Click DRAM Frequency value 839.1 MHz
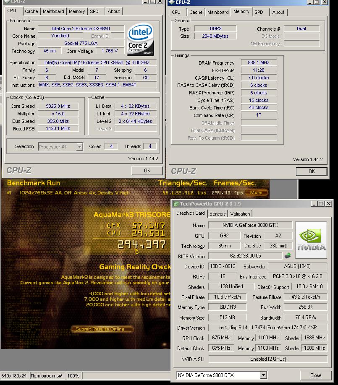The image size is (338, 385). pos(259,62)
